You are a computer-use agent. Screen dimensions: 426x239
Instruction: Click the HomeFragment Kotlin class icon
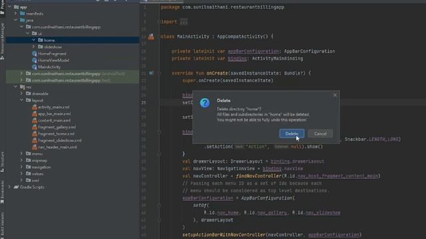[x=35, y=54]
